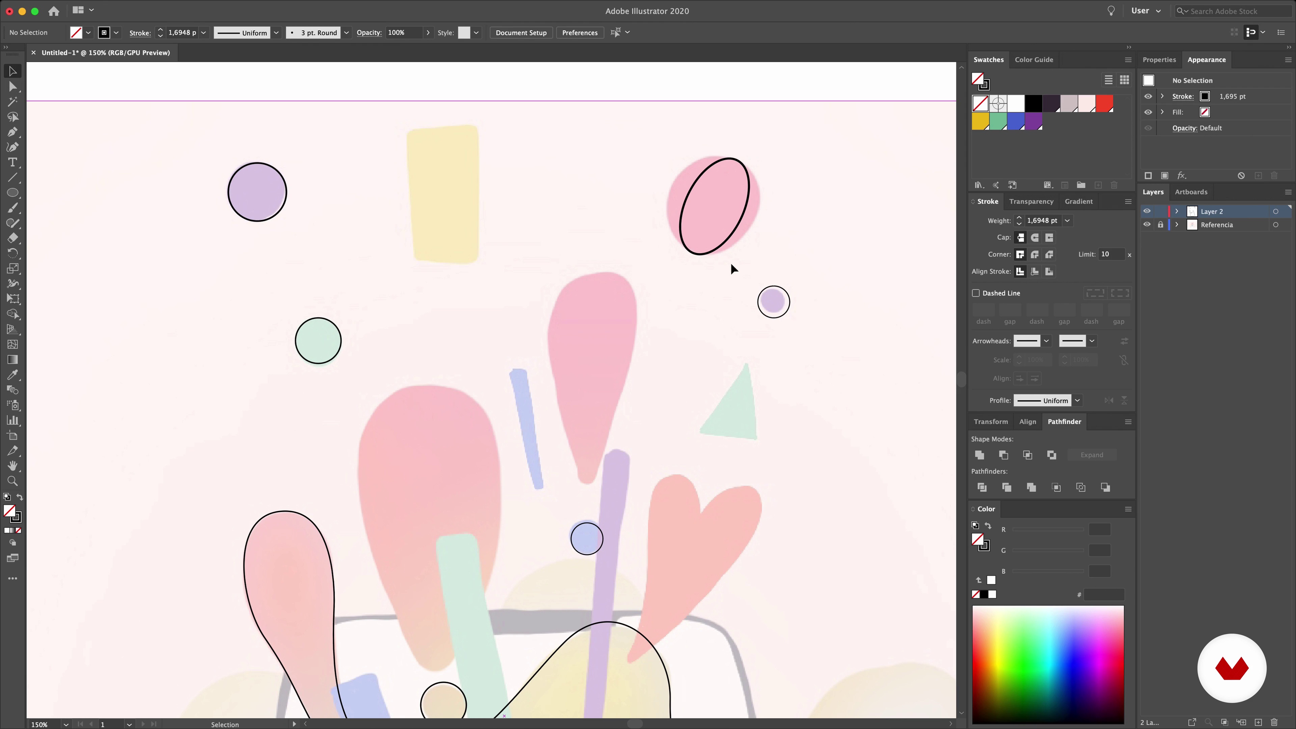
Task: Open the User workspace dropdown
Action: click(1146, 10)
